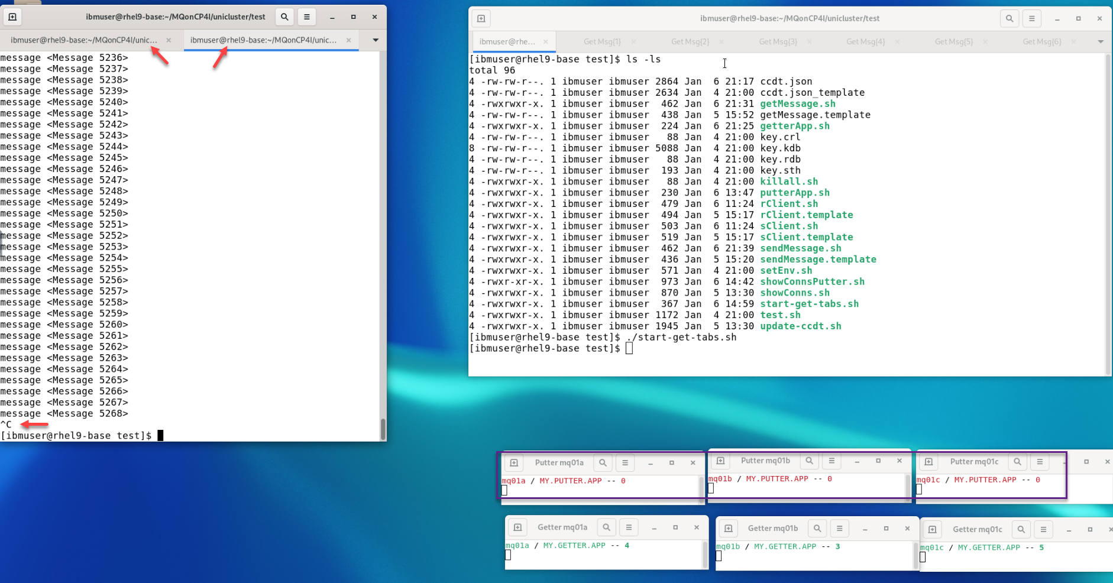The height and width of the screenshot is (583, 1113).
Task: Click new tab icon in Getter mq01a window
Action: (517, 527)
